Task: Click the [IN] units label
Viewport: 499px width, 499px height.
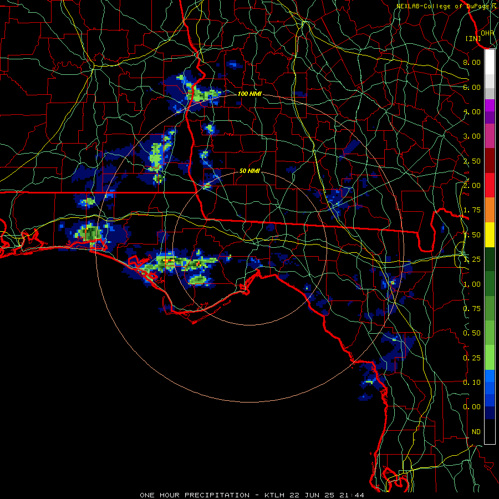Action: coord(473,38)
